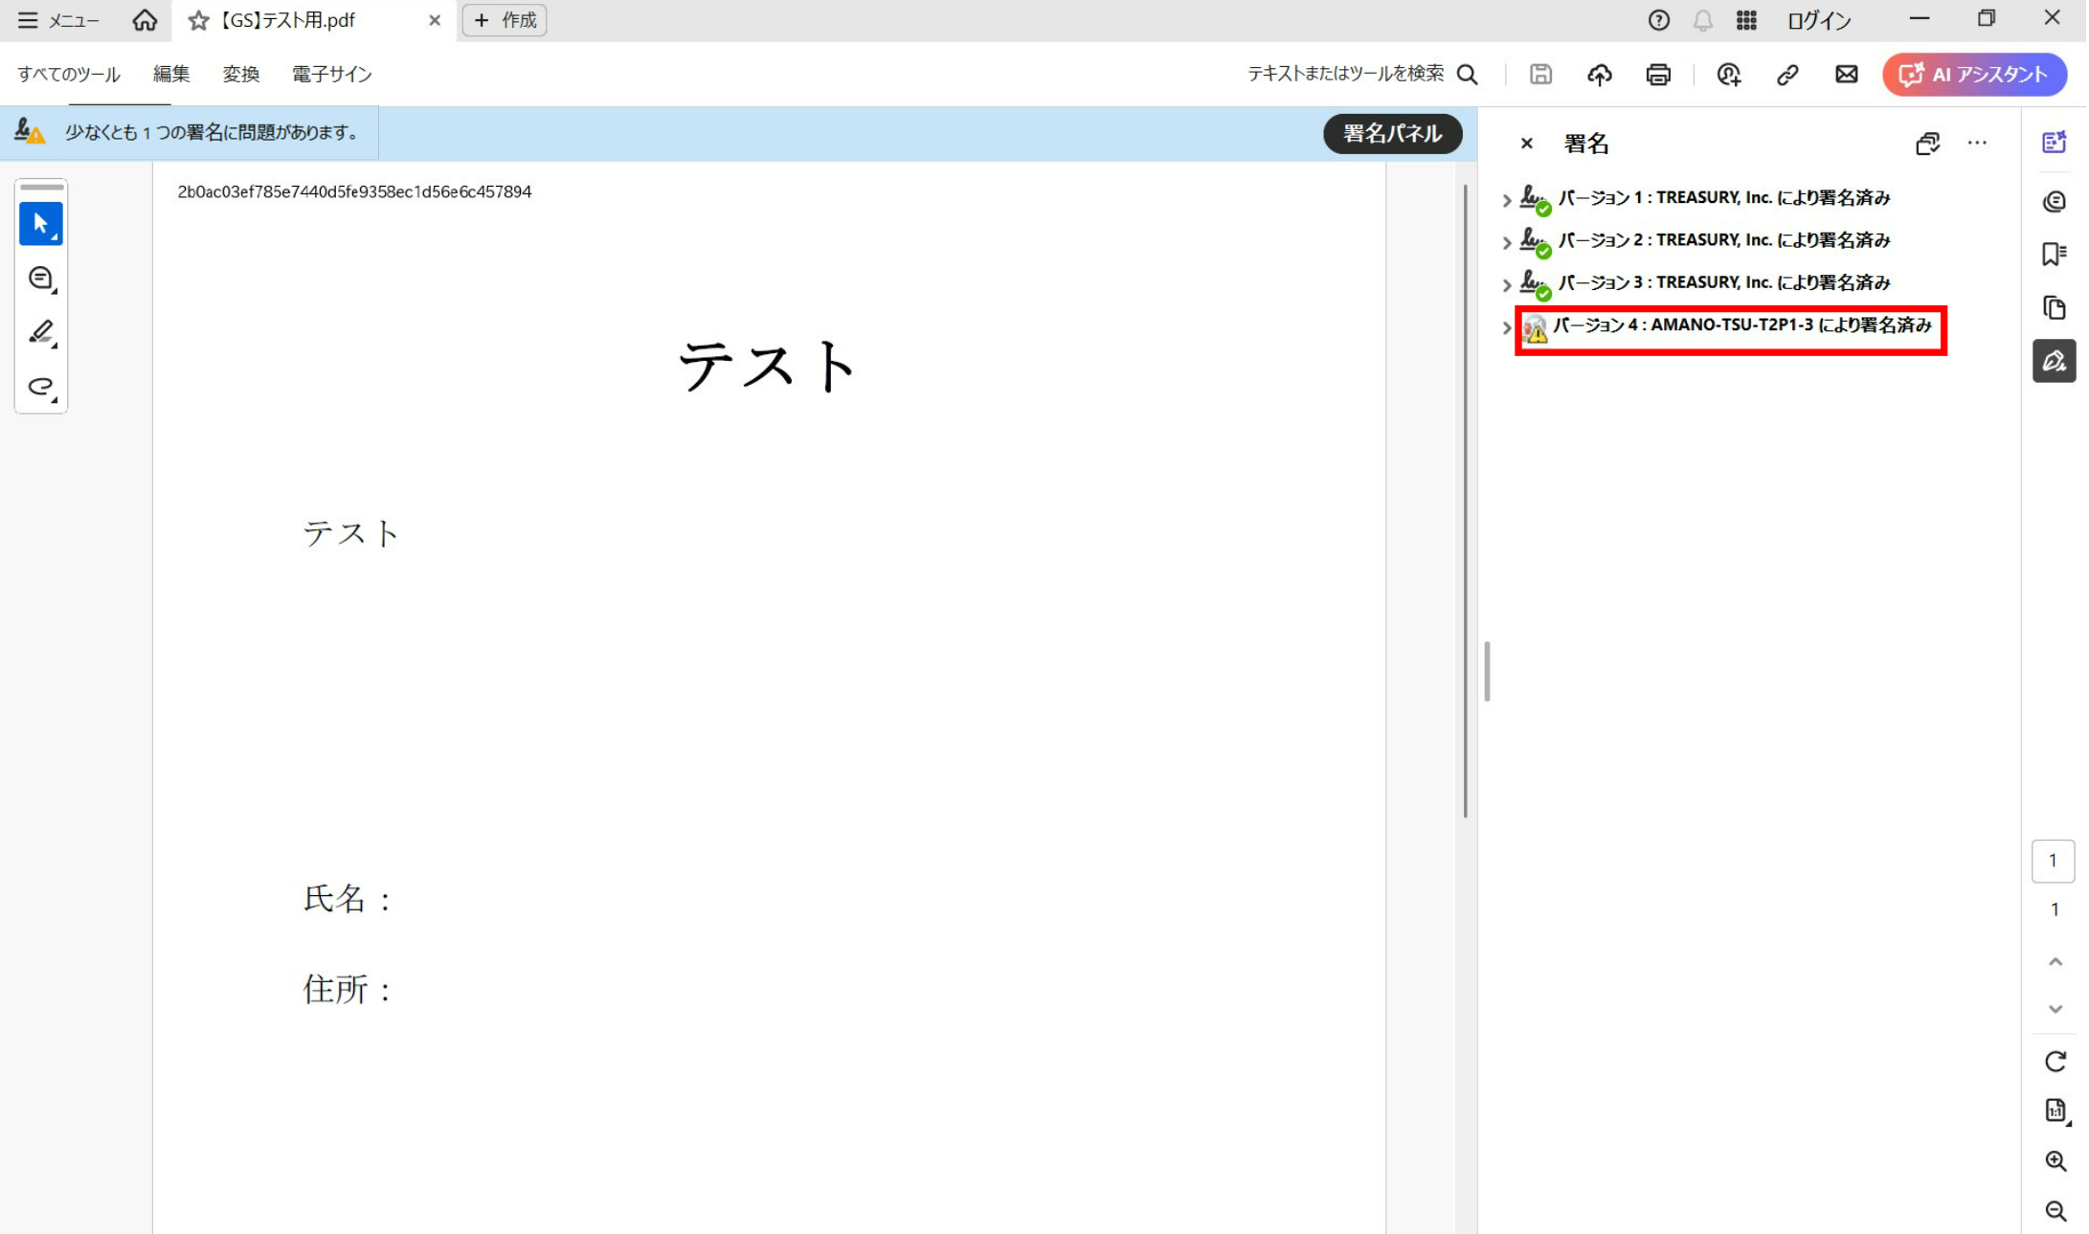2089x1234 pixels.
Task: Open the signature panel options menu
Action: (x=1978, y=143)
